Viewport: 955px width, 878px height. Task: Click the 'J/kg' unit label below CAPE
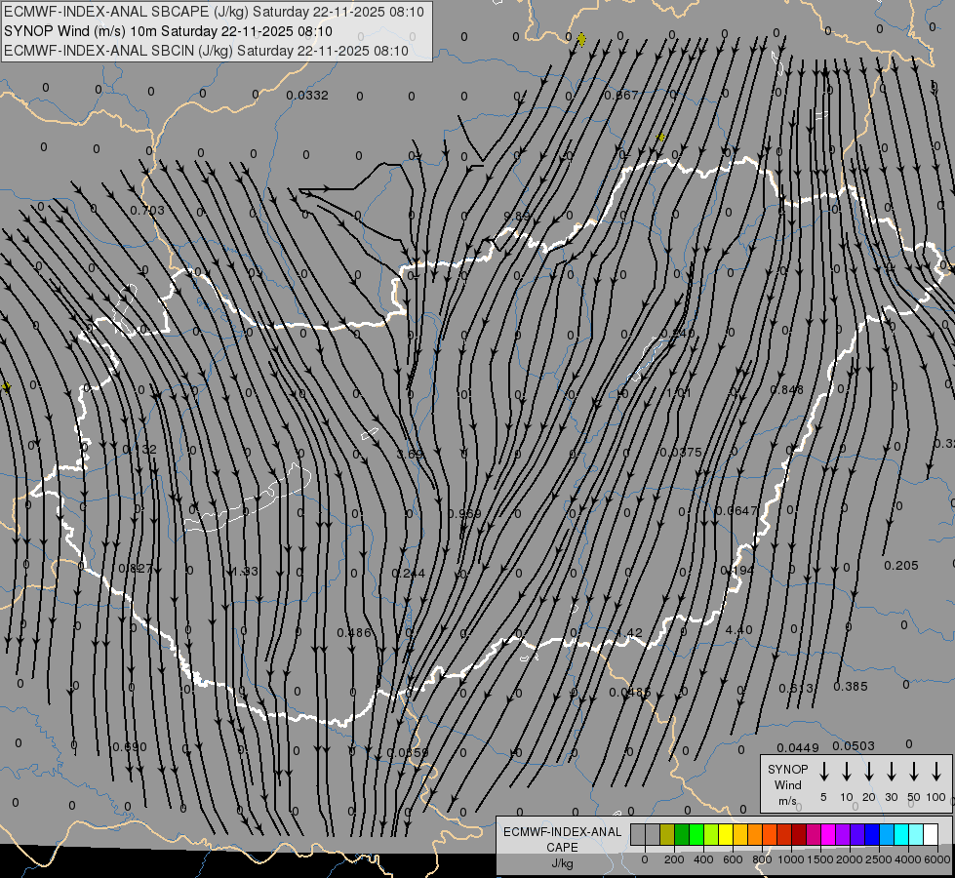(562, 863)
